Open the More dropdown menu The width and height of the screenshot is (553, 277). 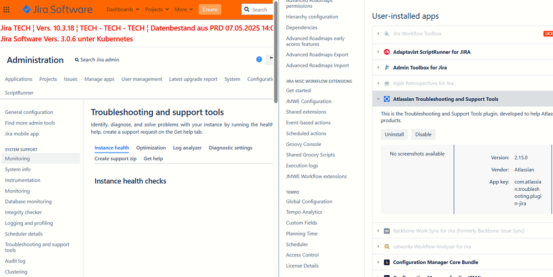tap(184, 9)
